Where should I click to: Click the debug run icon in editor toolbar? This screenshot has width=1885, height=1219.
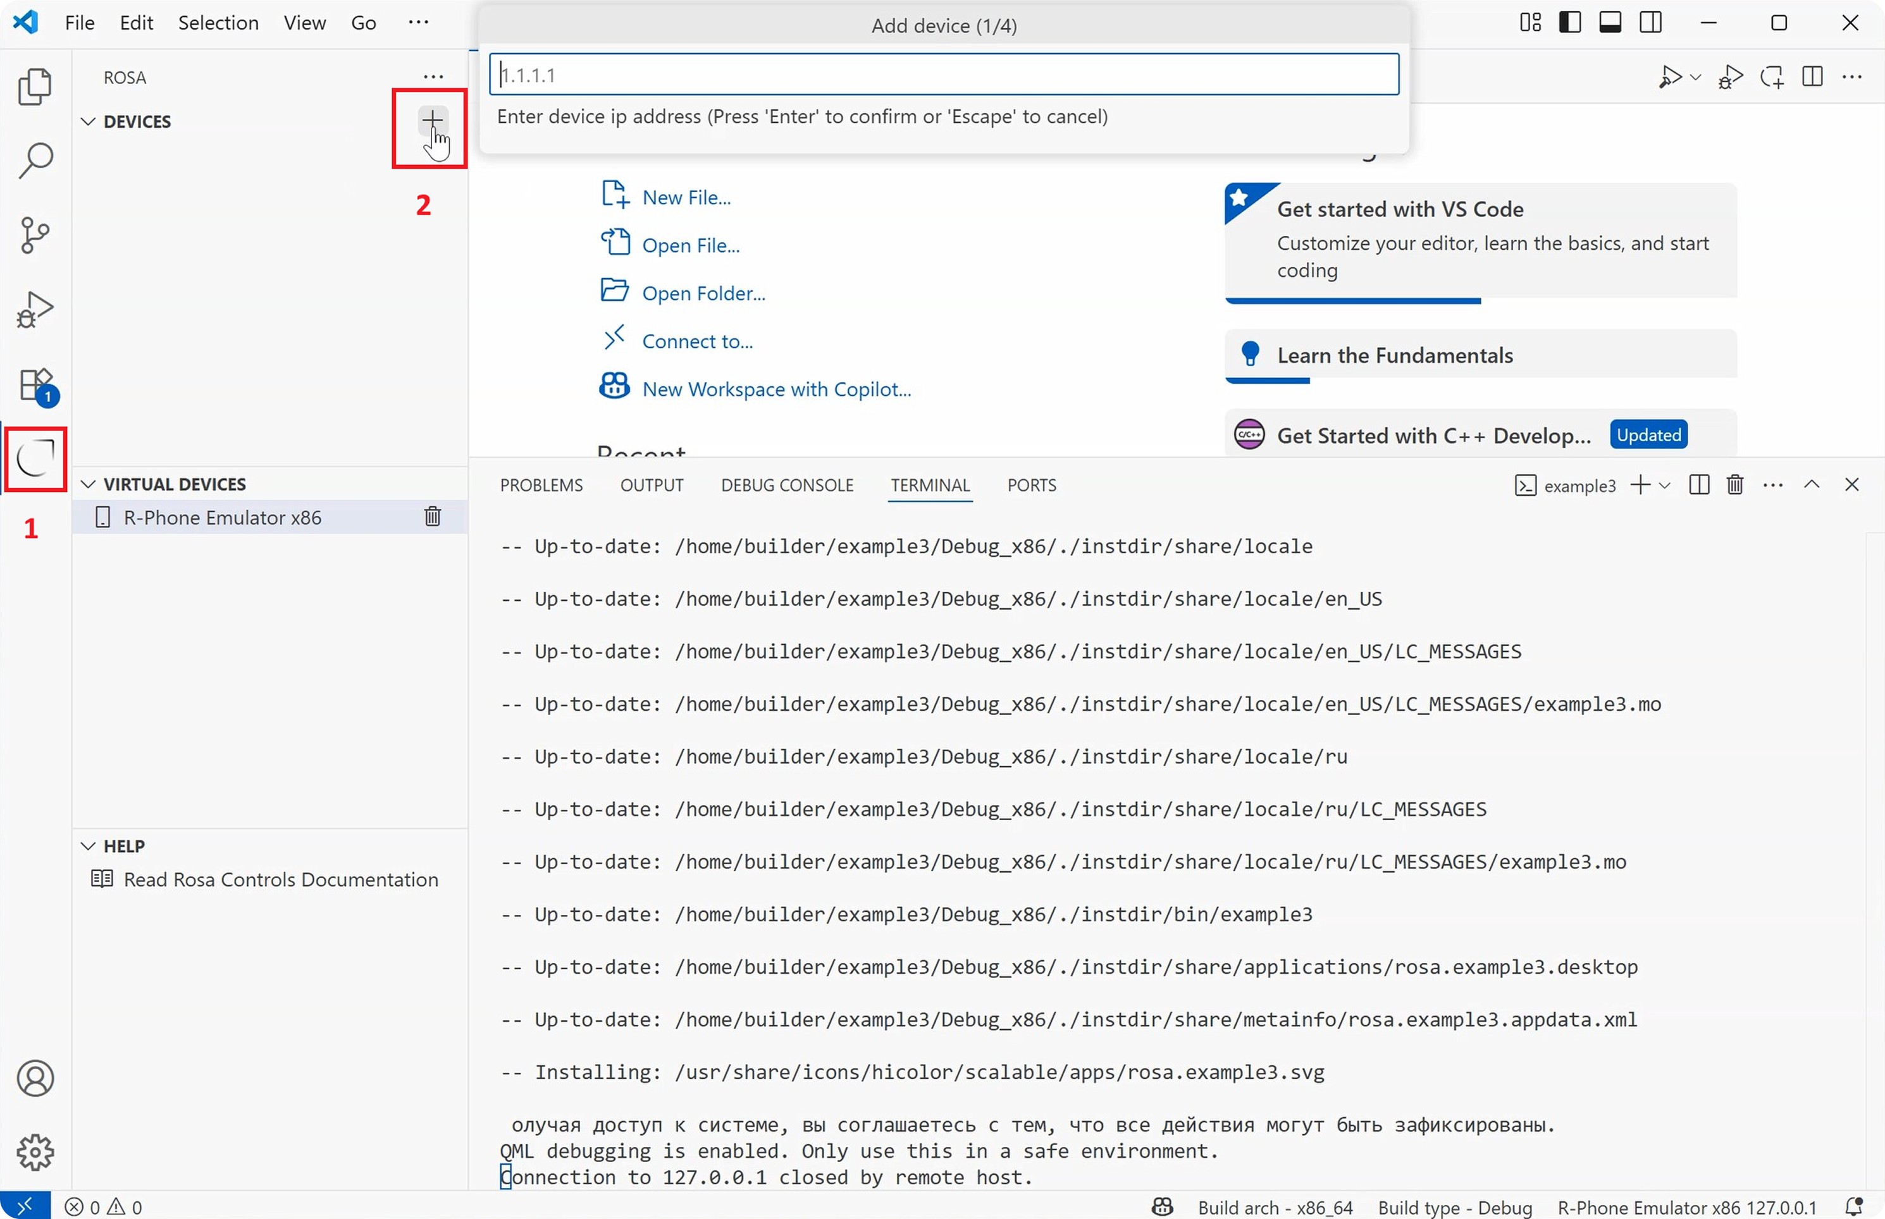tap(1730, 77)
